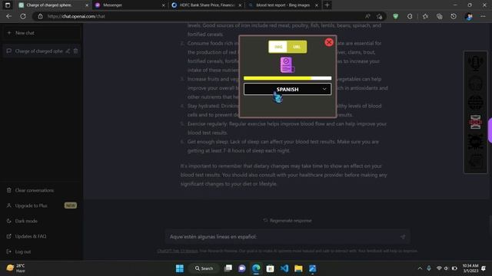Select the IMG option in the popup toggle
The image size is (492, 276).
pos(278,47)
